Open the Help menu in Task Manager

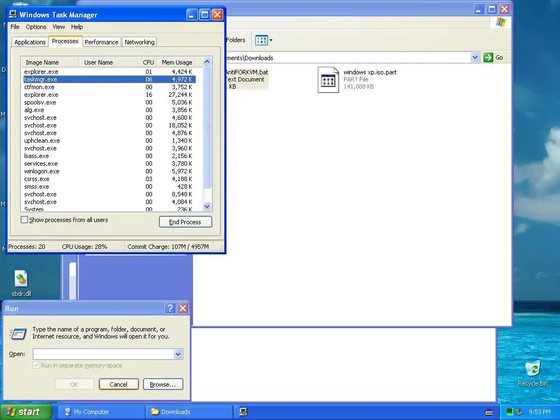[x=77, y=27]
